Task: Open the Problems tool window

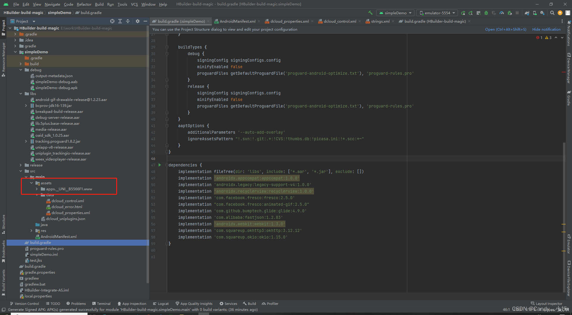Action: click(76, 304)
